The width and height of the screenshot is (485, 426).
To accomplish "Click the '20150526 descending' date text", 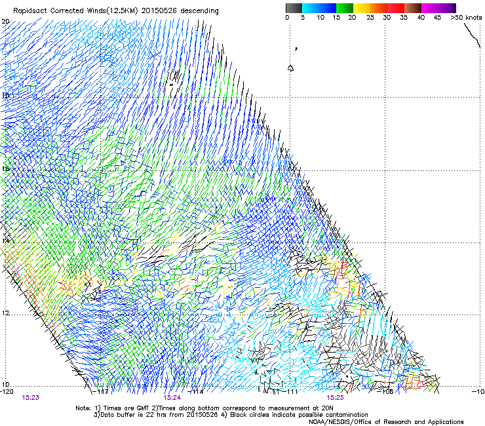I will [x=180, y=11].
